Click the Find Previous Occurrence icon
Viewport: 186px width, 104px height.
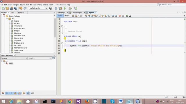(89, 16)
